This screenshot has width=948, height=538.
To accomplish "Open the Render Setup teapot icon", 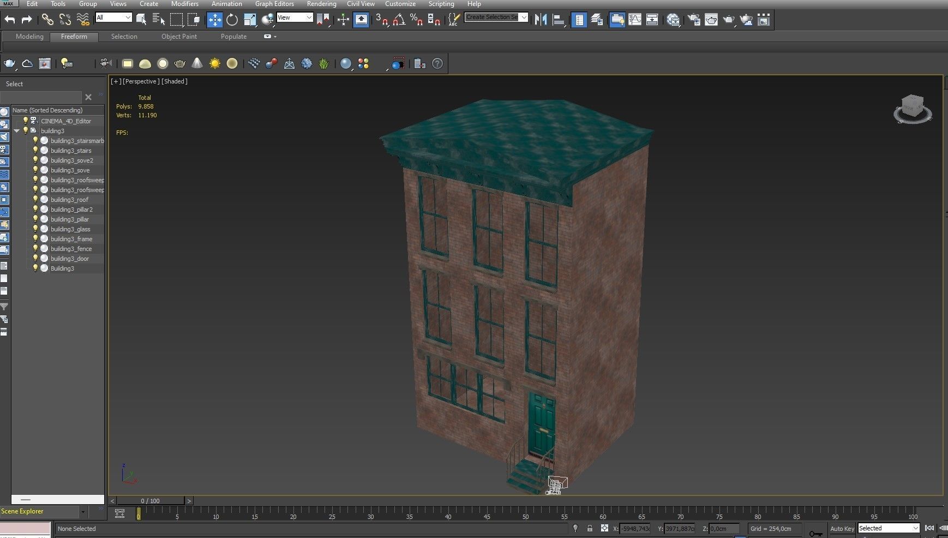I will click(x=694, y=20).
